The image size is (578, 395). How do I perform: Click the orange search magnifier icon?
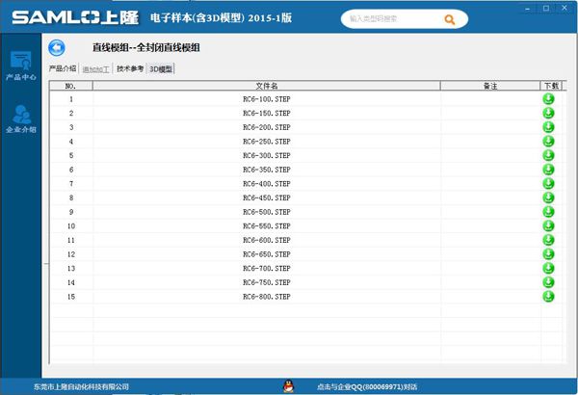click(x=449, y=18)
